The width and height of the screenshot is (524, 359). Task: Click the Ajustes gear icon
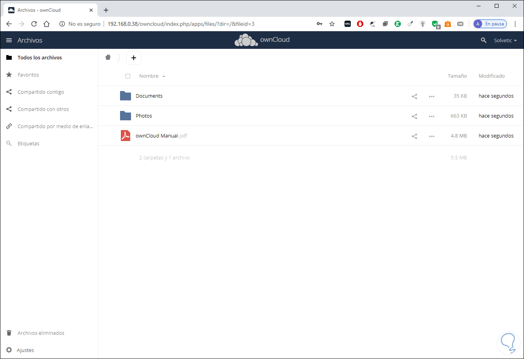point(9,350)
